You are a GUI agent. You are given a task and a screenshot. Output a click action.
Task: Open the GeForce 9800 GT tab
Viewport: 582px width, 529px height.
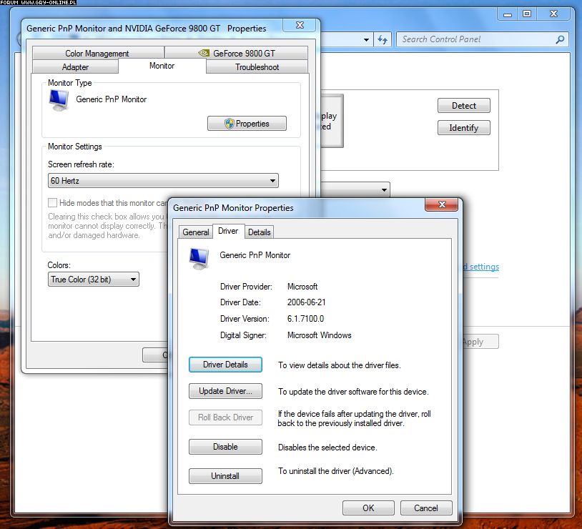tap(236, 53)
